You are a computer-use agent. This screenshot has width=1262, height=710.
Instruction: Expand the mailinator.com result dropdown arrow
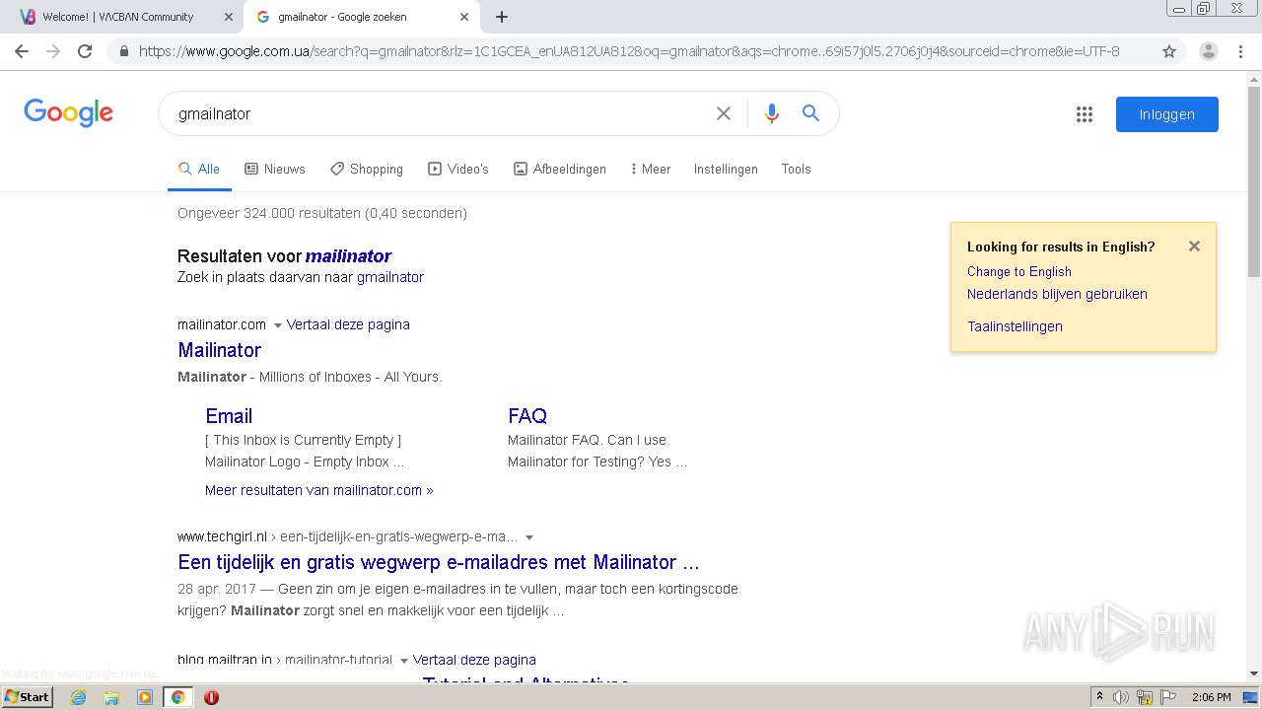[x=277, y=325]
